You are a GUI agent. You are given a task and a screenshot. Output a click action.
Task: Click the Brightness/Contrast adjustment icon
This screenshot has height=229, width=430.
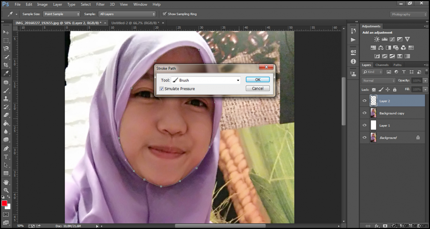tap(377, 39)
